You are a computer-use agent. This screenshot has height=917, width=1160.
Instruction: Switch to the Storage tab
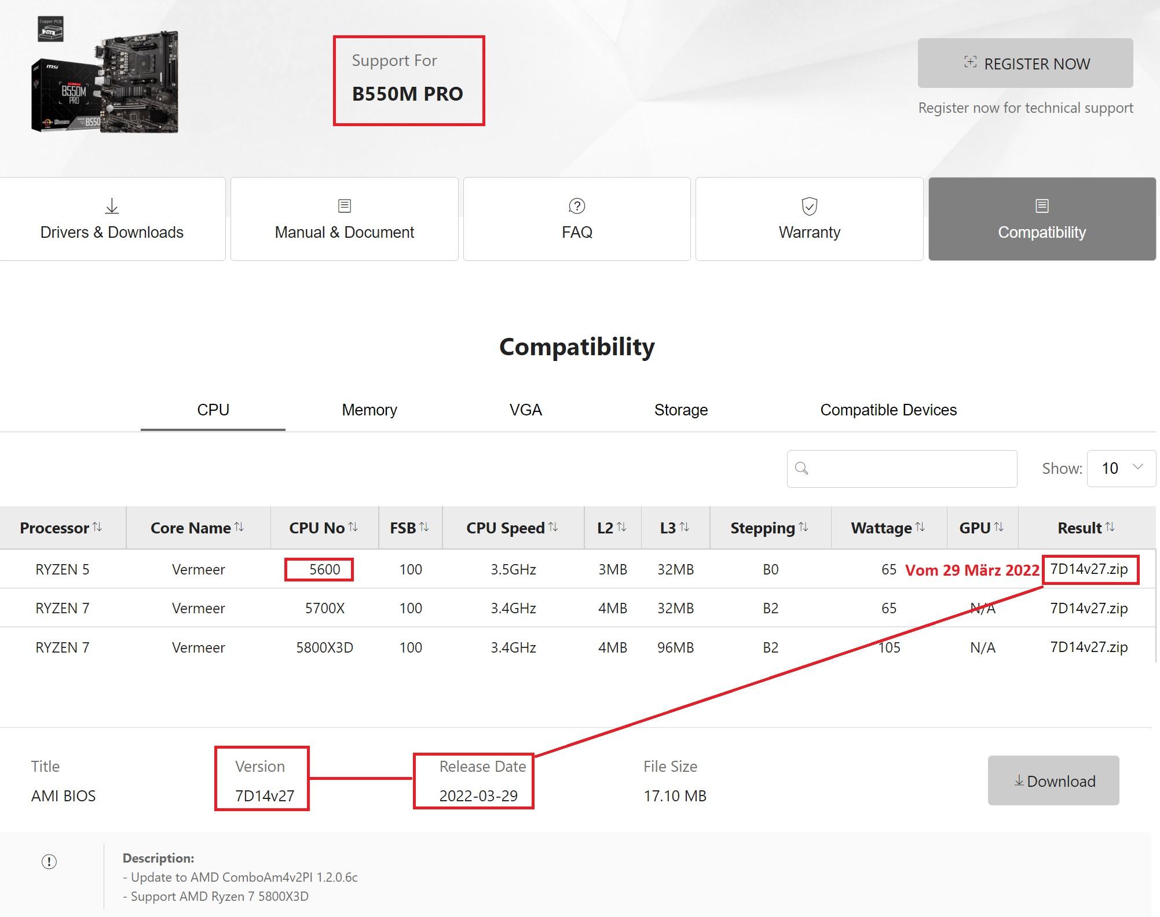click(x=681, y=410)
